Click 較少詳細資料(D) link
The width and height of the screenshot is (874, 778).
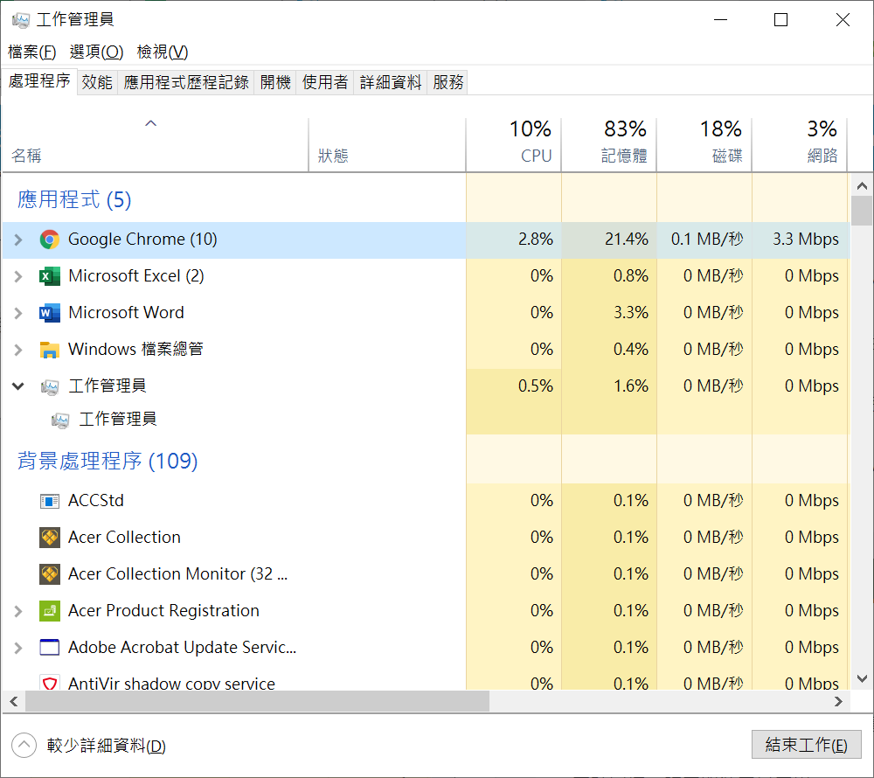(107, 746)
